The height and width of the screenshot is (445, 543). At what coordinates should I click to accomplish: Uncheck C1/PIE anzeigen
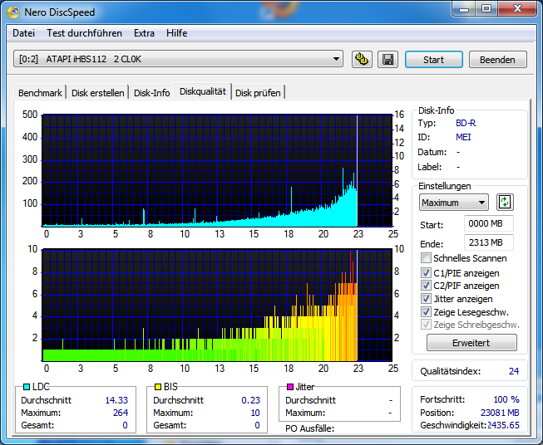(x=426, y=273)
